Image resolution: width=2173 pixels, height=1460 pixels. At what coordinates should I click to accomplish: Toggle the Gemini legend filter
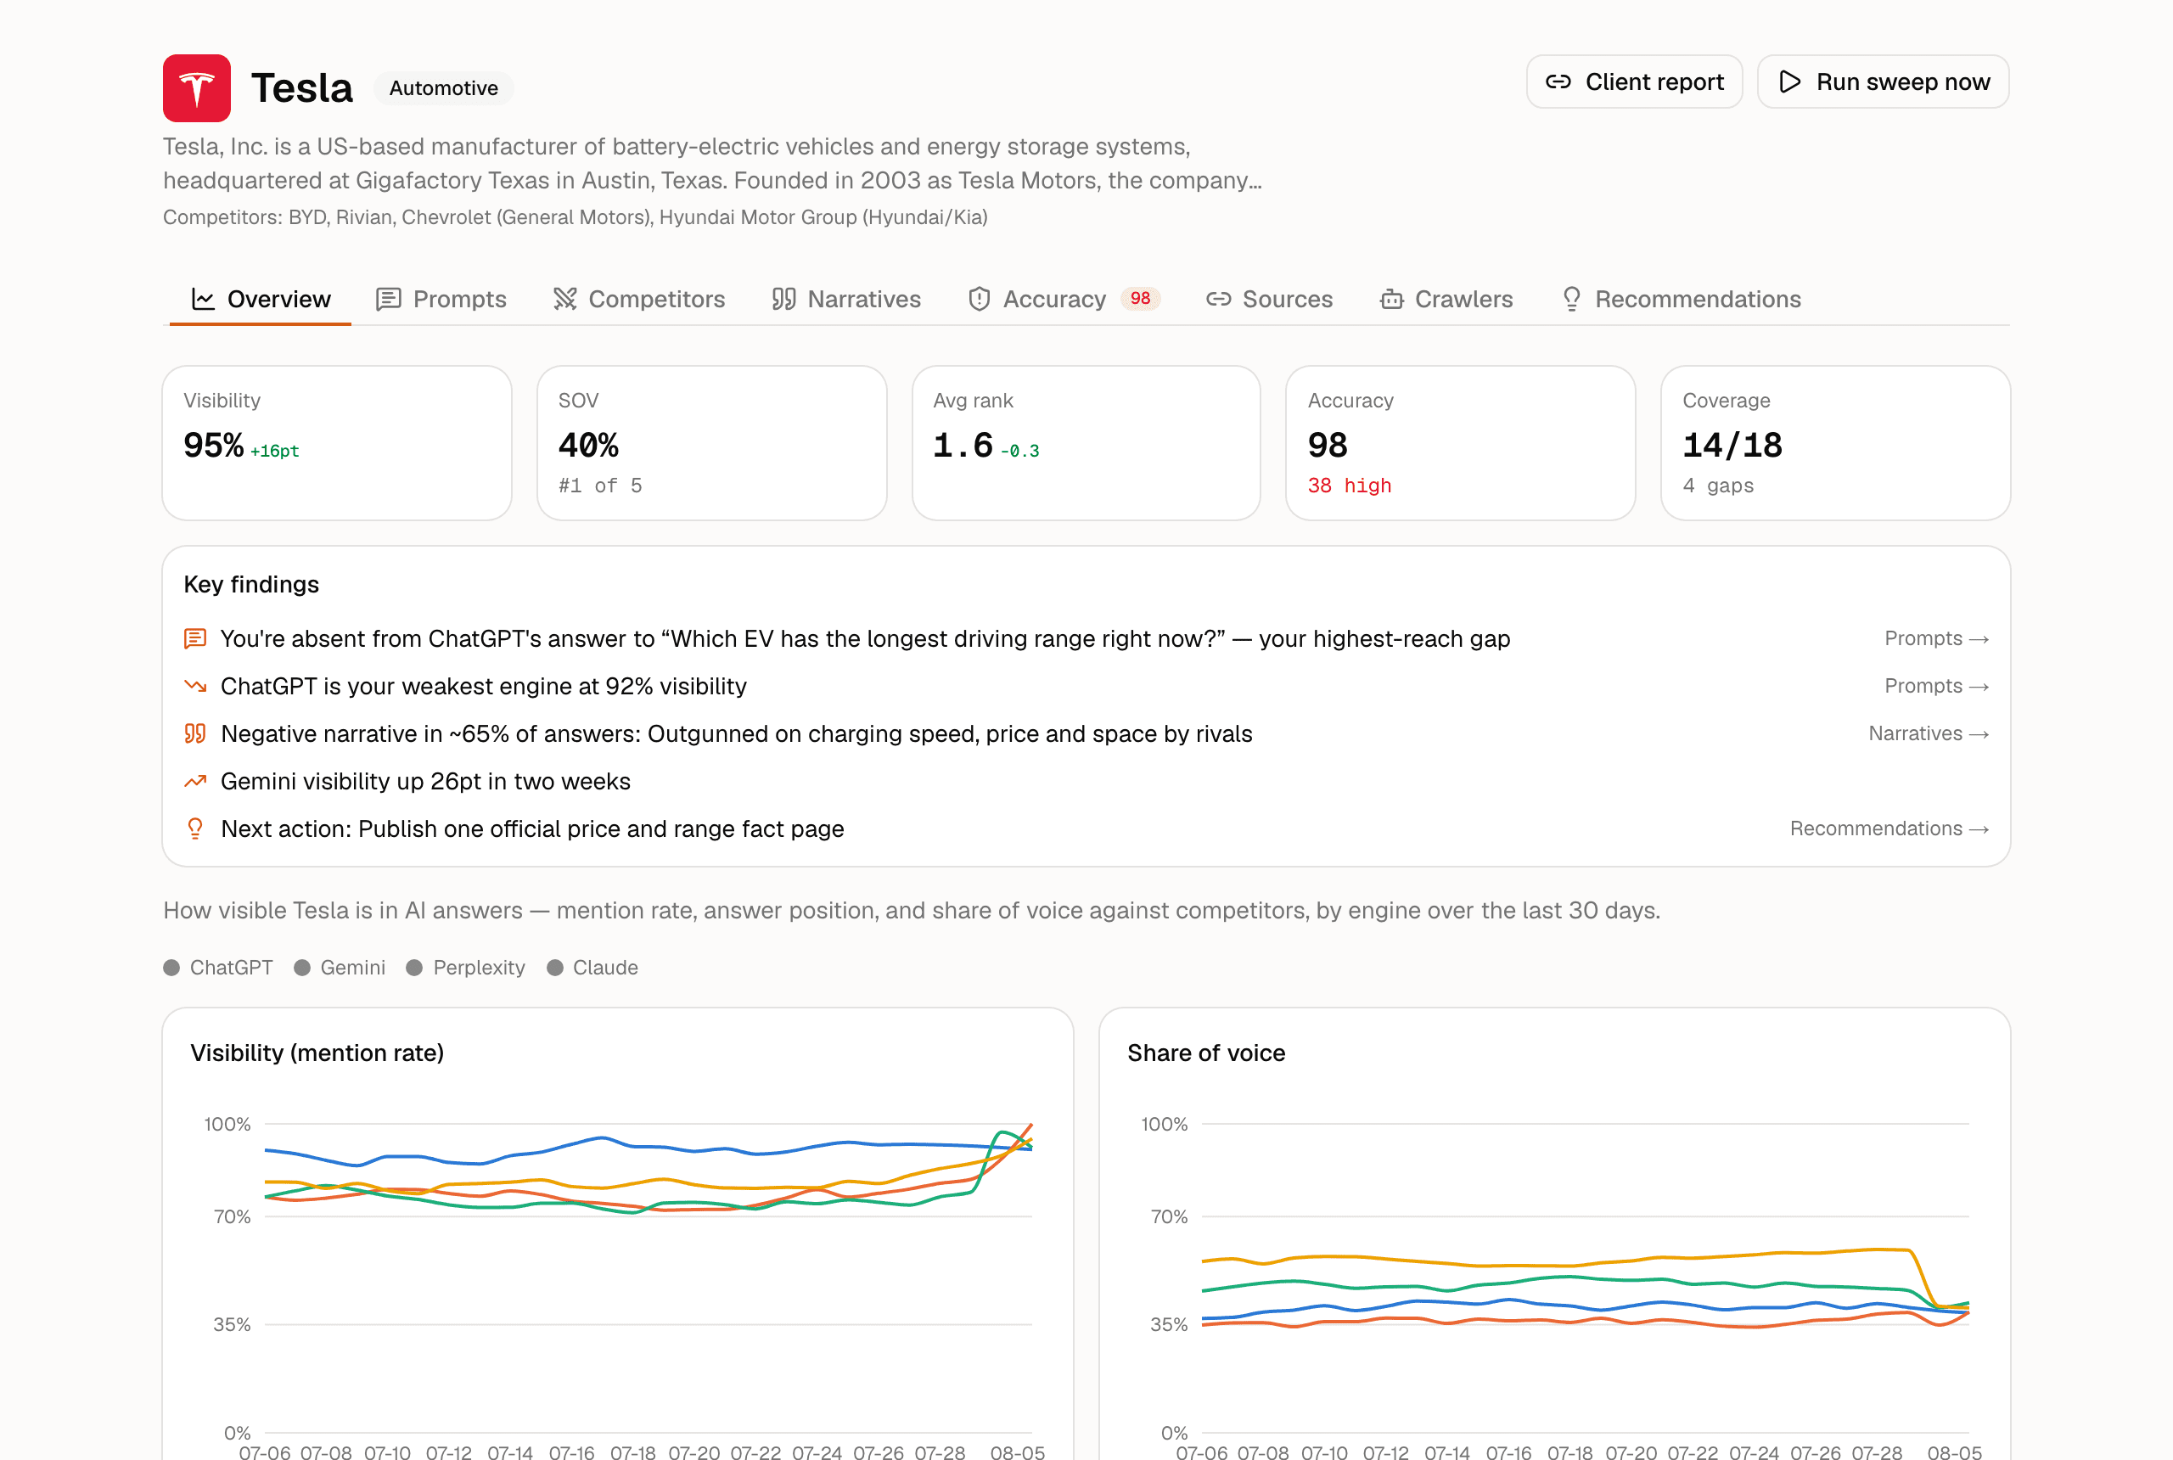point(339,968)
